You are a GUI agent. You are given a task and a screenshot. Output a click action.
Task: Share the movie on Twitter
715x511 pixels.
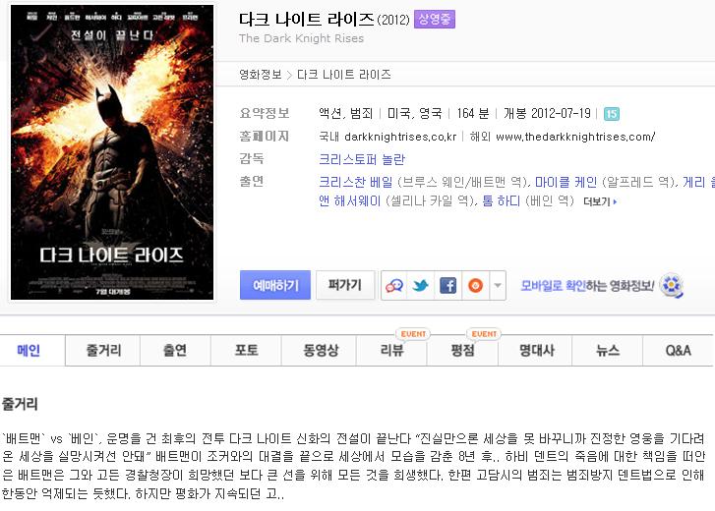coord(420,286)
